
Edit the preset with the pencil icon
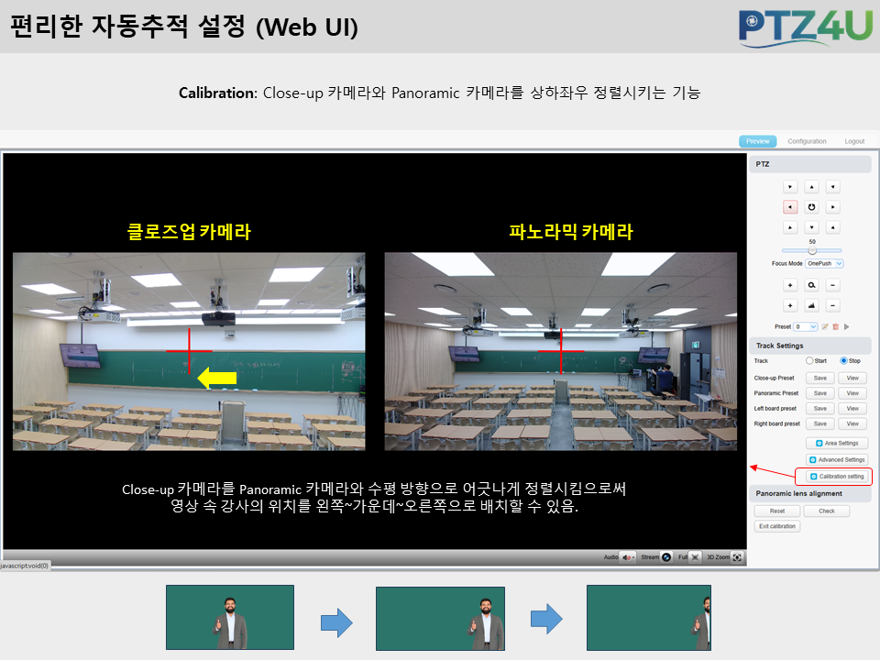coord(825,326)
